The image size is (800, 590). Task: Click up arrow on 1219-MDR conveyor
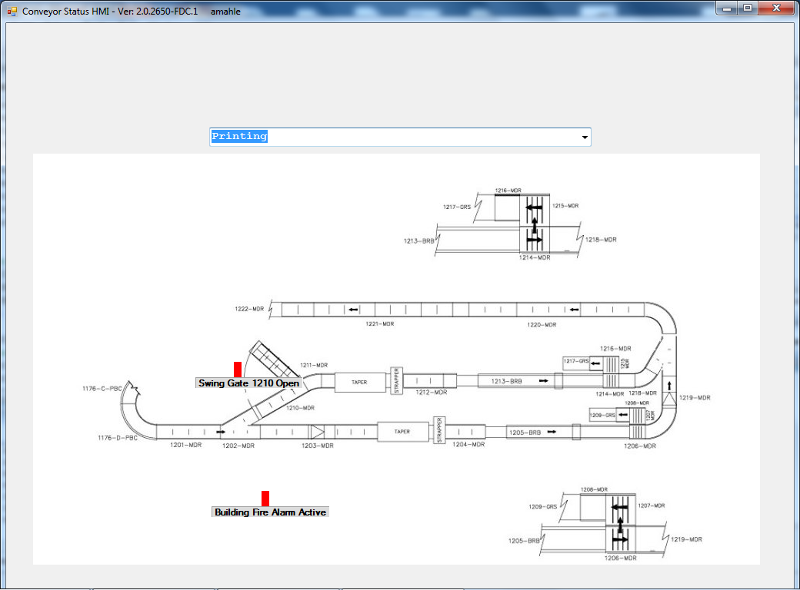click(x=669, y=386)
